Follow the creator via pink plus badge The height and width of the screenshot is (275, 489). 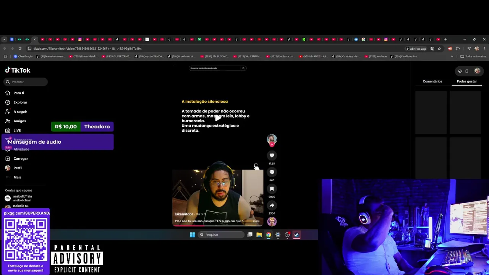[x=272, y=144]
